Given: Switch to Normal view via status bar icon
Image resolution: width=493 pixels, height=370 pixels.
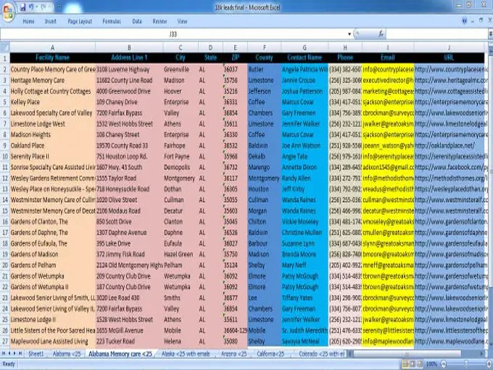Looking at the screenshot, I should [x=405, y=364].
